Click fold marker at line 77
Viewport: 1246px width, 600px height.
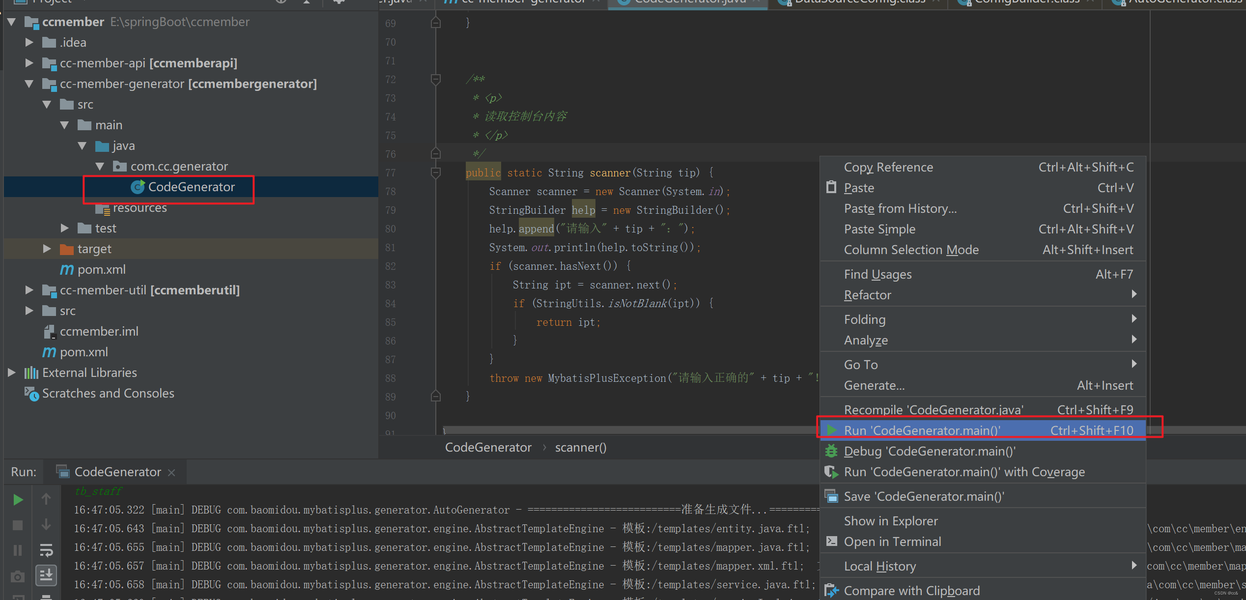(435, 172)
